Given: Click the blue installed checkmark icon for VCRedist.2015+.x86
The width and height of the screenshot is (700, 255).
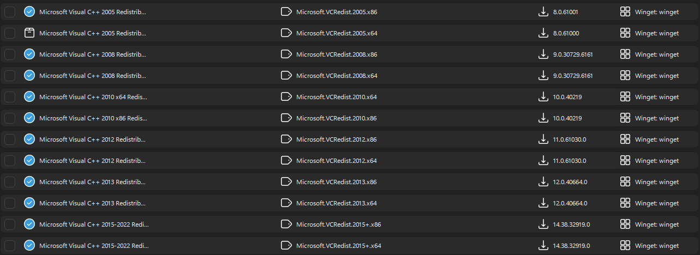Looking at the screenshot, I should point(29,224).
